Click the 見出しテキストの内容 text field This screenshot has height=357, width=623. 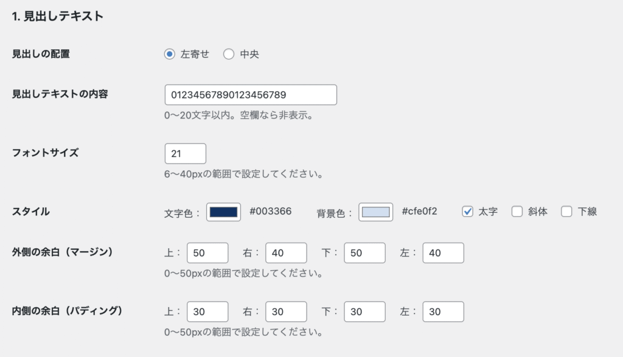(251, 95)
